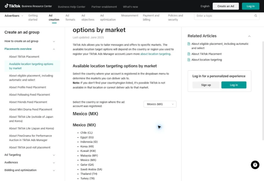Open About TikTok Lite (Japan and Korea)
Screen dimensions: 264x181
click(31, 128)
